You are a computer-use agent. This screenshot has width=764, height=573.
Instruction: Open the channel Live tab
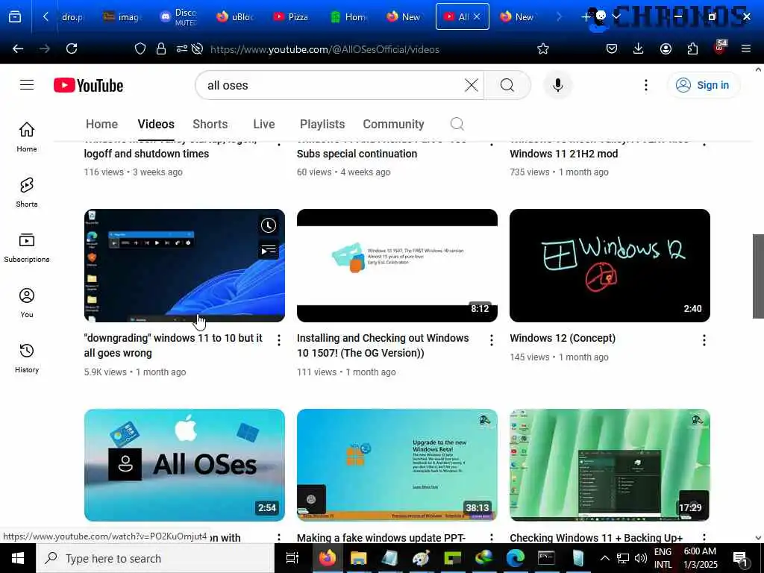pos(264,125)
